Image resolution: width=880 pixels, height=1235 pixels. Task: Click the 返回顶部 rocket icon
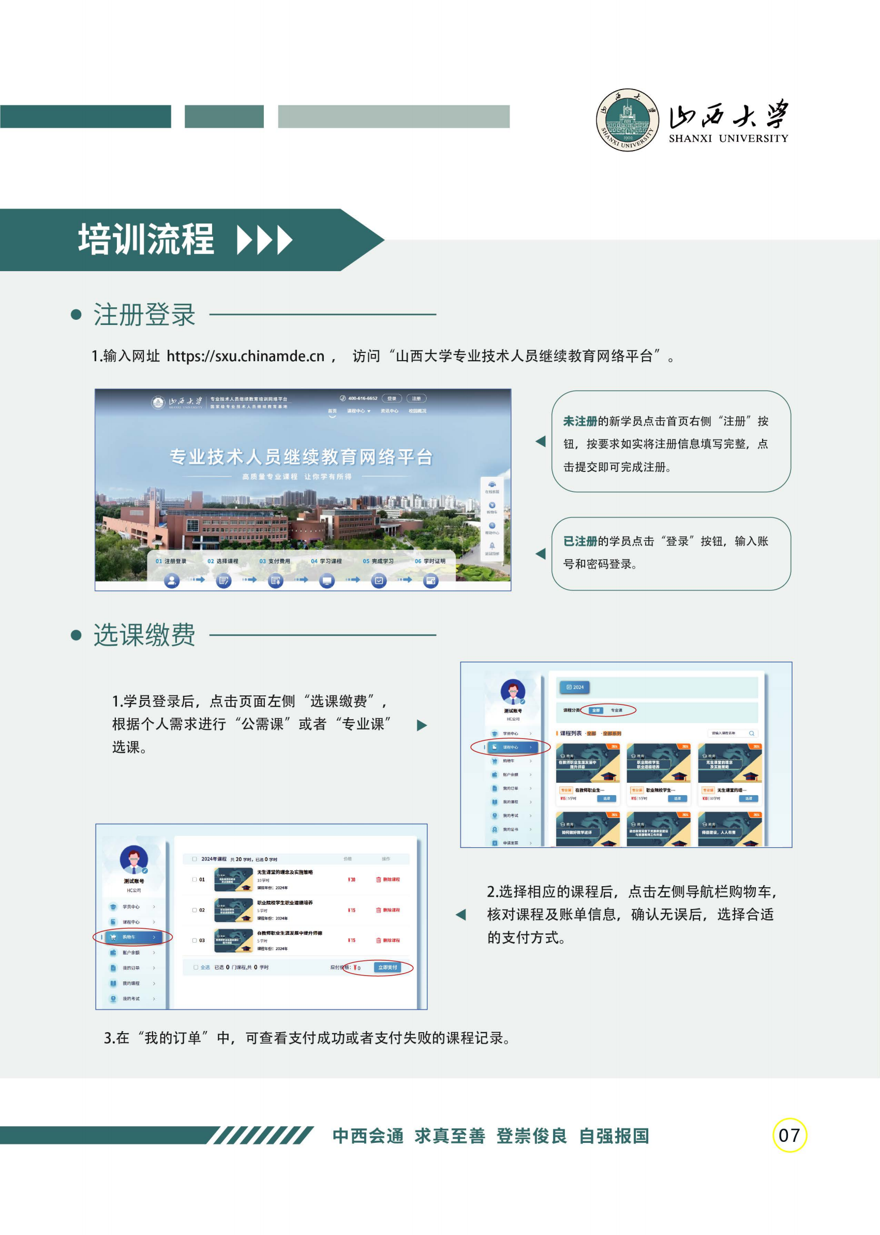(491, 546)
